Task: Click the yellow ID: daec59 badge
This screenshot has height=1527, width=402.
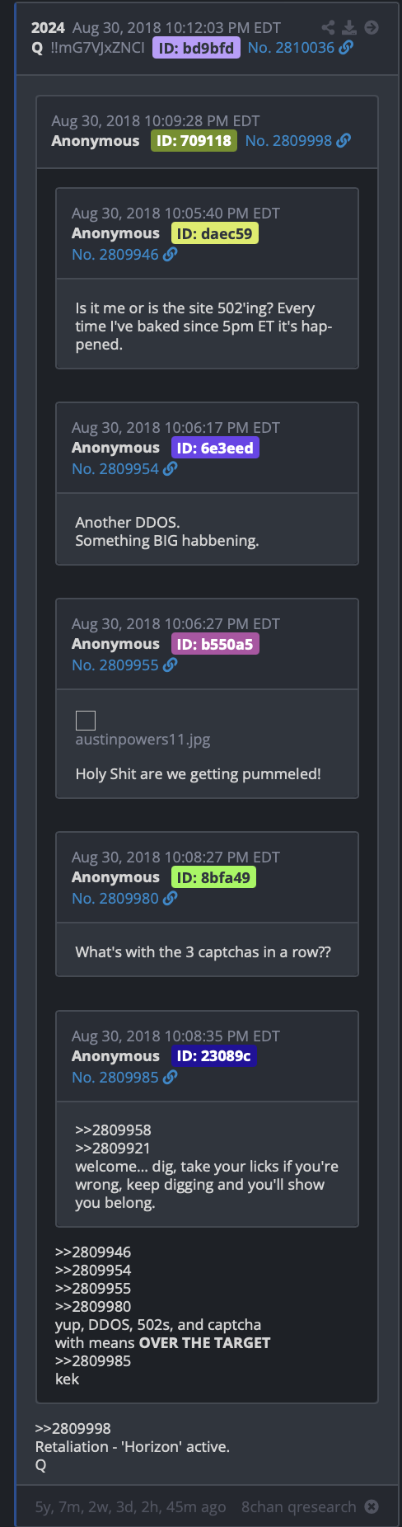Action: coord(215,234)
